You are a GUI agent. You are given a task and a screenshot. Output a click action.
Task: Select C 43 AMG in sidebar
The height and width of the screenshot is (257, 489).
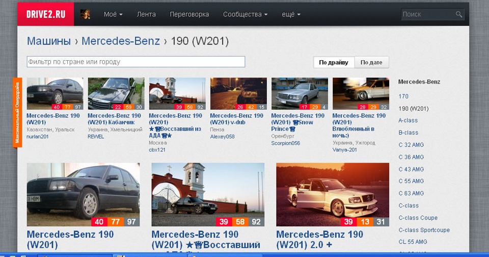(411, 169)
